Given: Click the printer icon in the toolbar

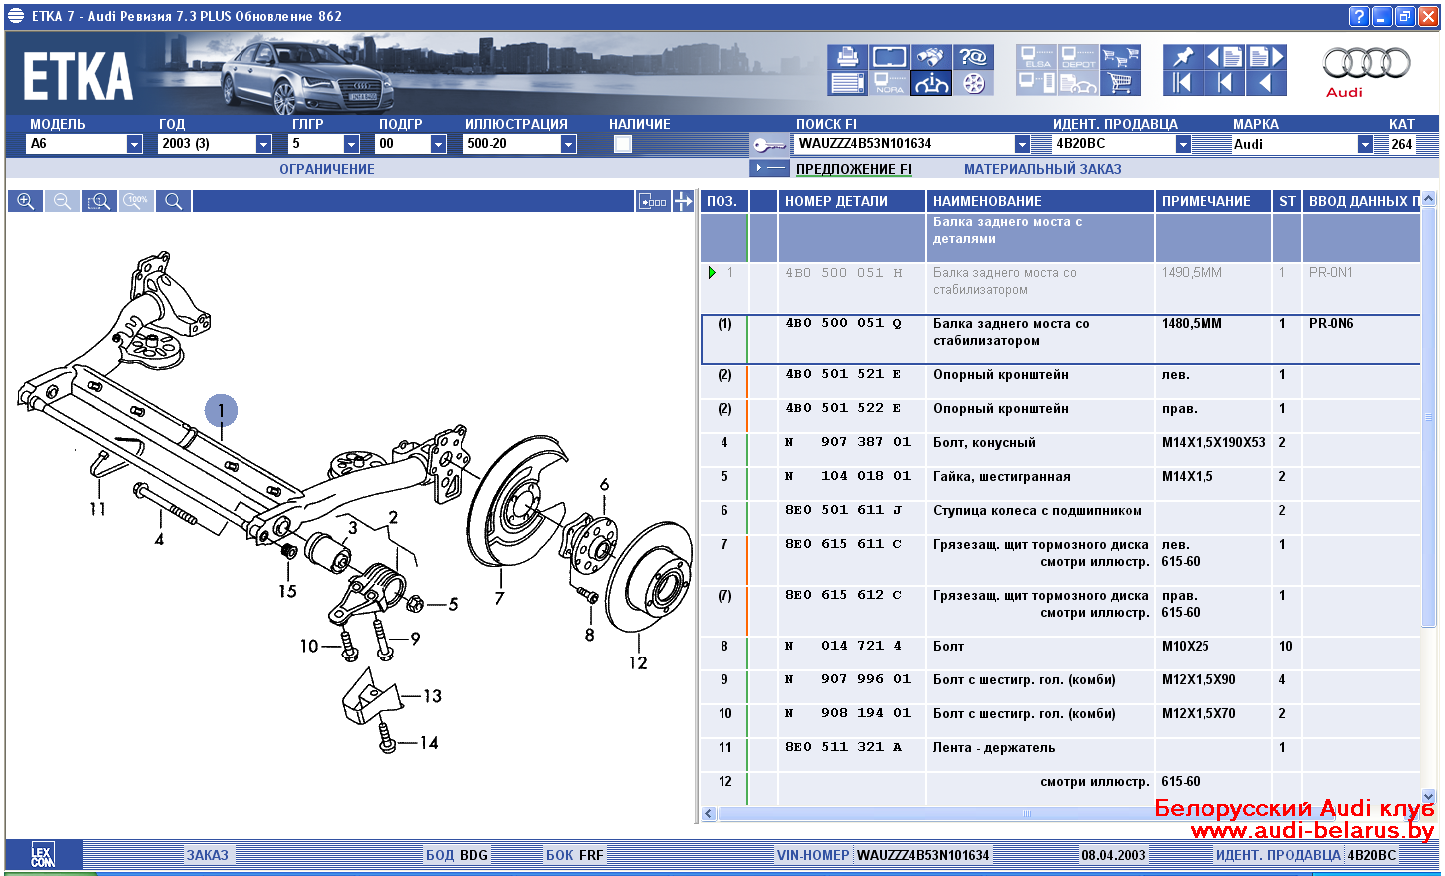Looking at the screenshot, I should tap(847, 57).
